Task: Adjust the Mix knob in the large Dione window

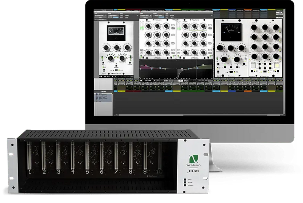Action: click(x=231, y=48)
